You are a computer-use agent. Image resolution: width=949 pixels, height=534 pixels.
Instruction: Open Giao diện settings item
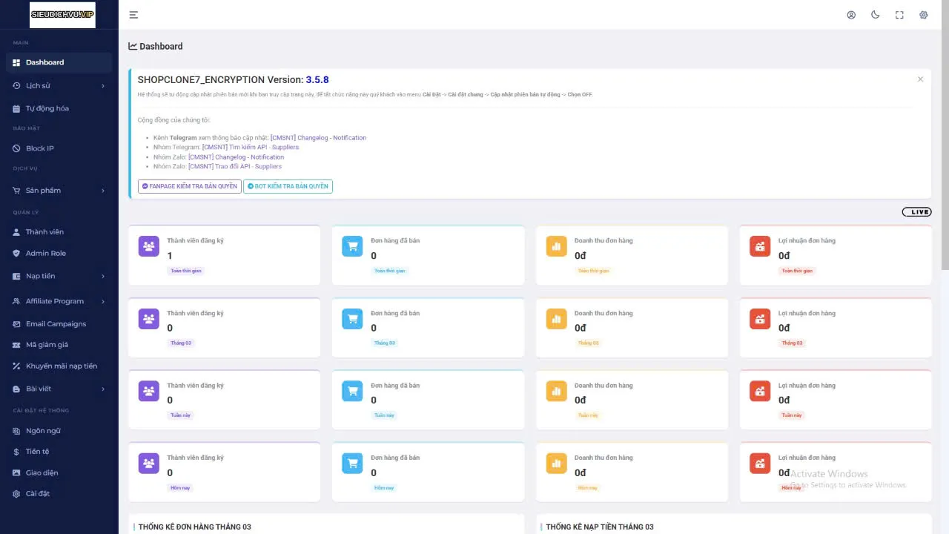59,472
